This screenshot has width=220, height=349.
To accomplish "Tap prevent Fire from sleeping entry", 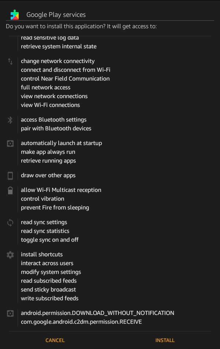I will [x=55, y=208].
